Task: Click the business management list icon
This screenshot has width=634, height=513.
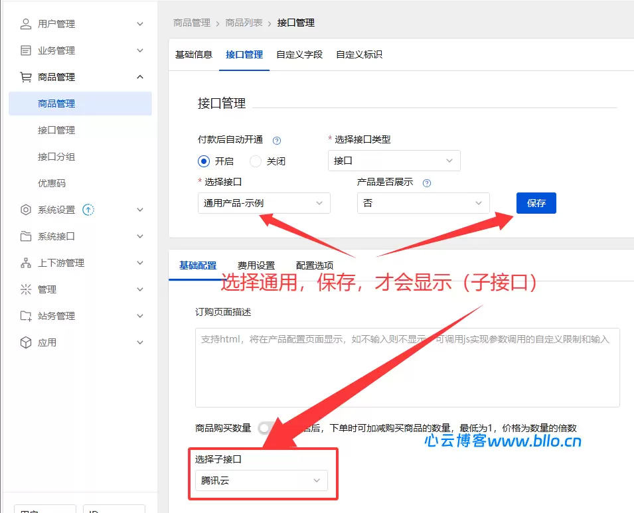Action: coord(26,50)
